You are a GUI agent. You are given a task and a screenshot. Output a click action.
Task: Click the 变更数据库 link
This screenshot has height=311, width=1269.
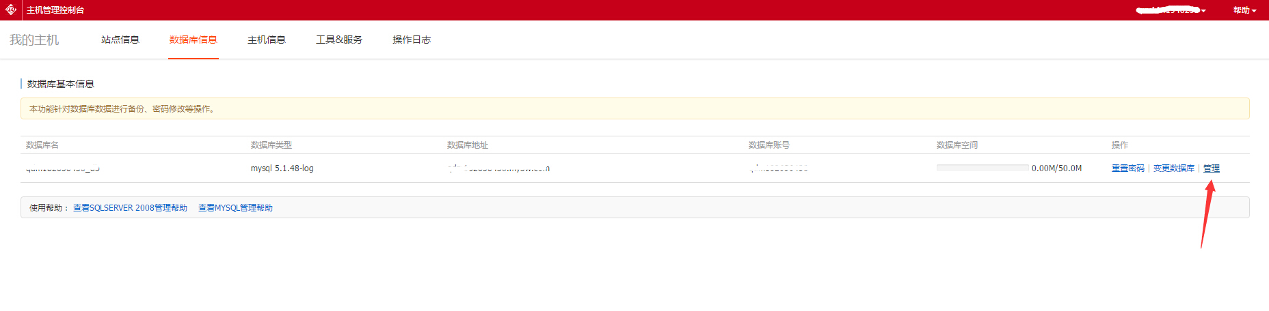(x=1173, y=168)
